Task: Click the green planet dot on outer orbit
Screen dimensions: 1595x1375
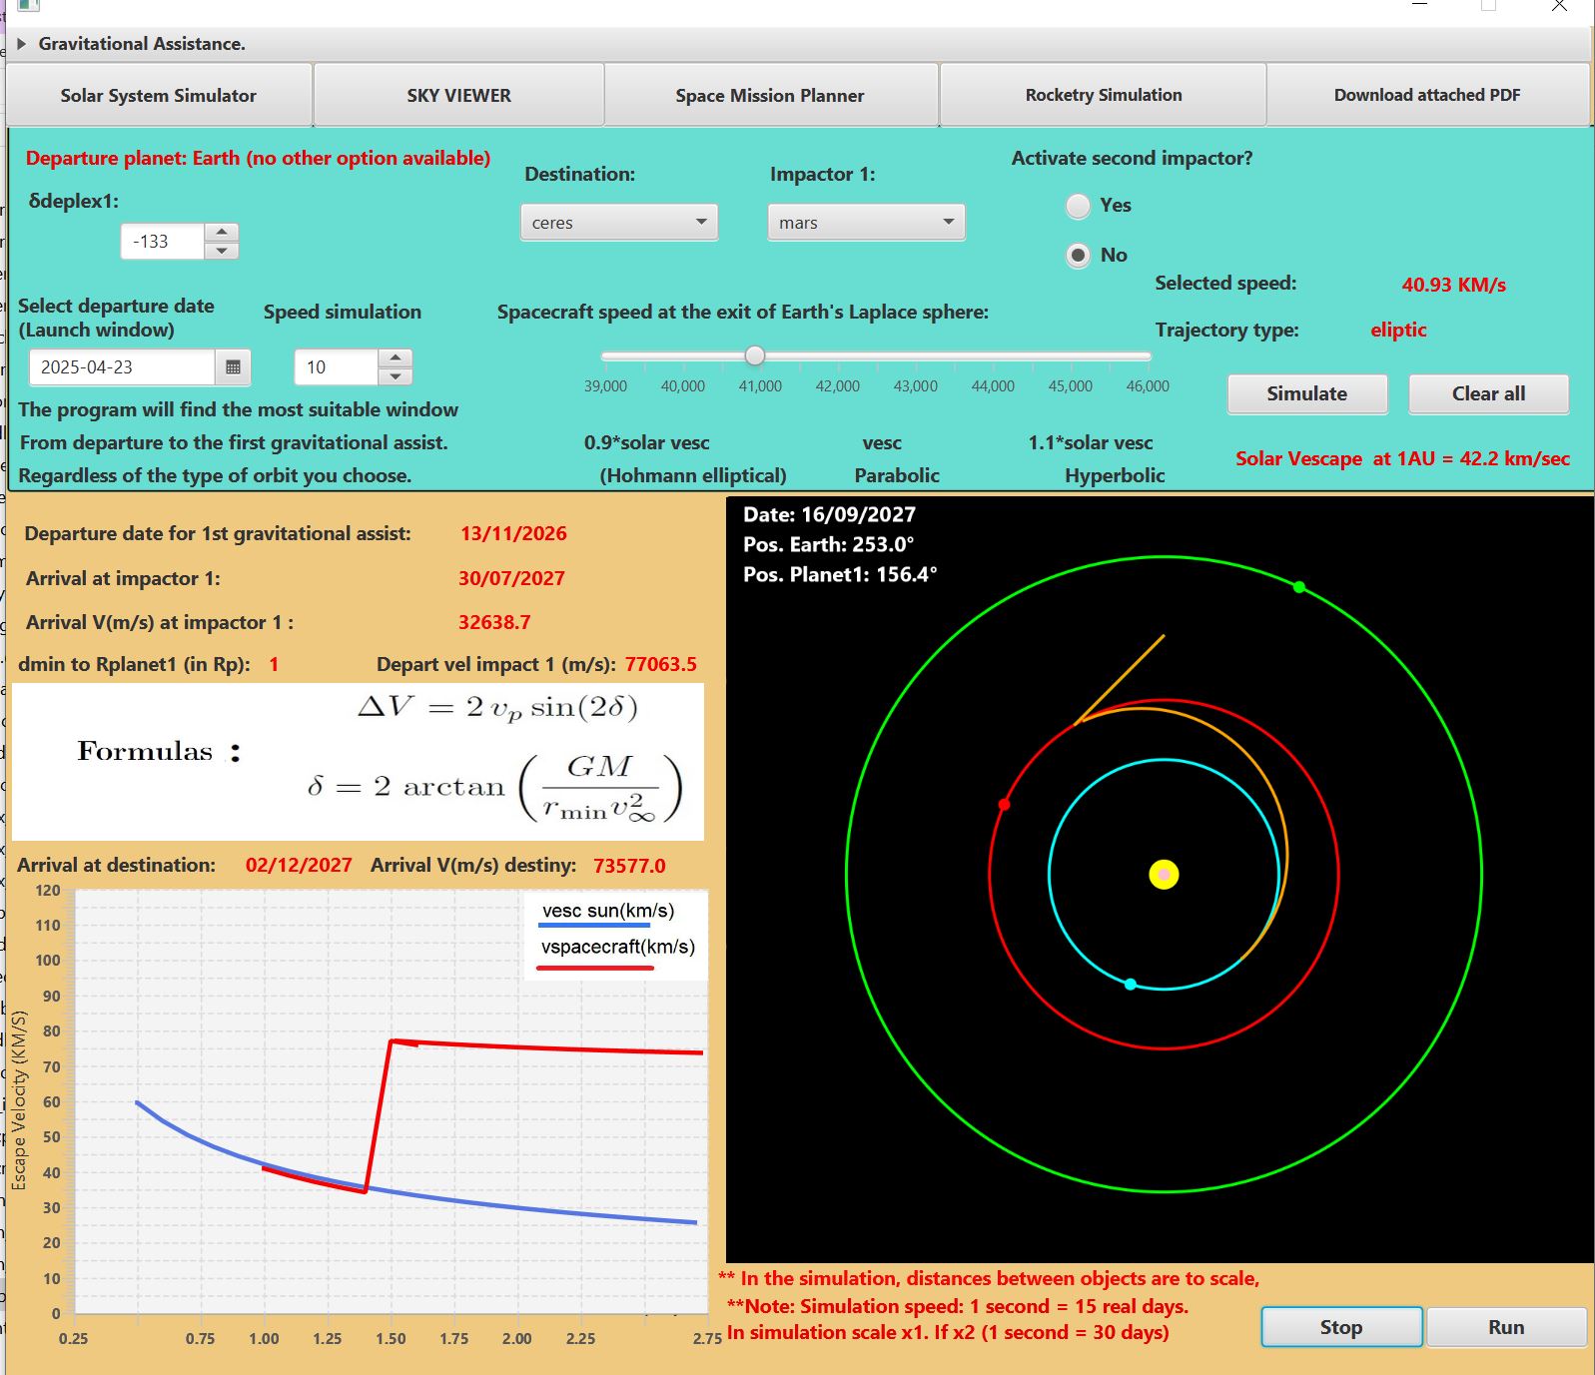Action: (x=1299, y=587)
